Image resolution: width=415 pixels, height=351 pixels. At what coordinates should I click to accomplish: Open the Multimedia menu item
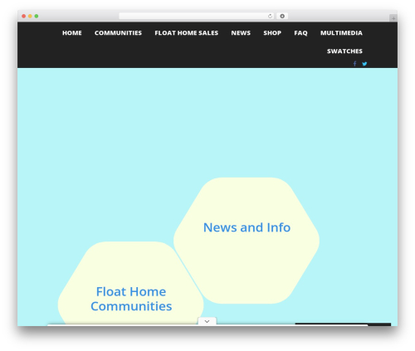[x=341, y=33]
